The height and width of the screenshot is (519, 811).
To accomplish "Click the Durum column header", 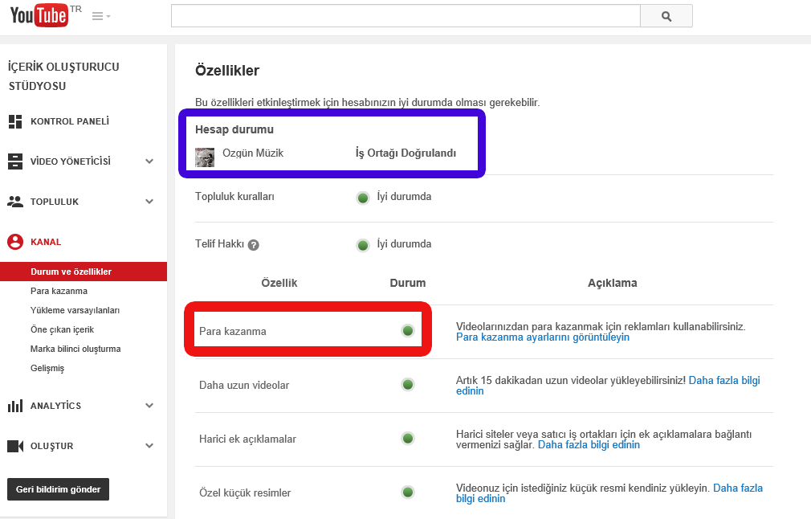I will pos(408,283).
